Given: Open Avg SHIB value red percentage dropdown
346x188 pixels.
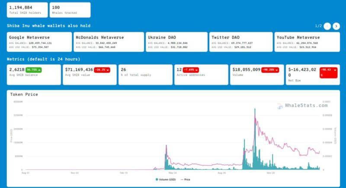Looking at the screenshot, I should (102, 70).
